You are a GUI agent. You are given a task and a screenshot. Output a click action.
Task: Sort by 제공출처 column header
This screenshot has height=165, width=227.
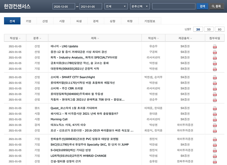[185, 38]
